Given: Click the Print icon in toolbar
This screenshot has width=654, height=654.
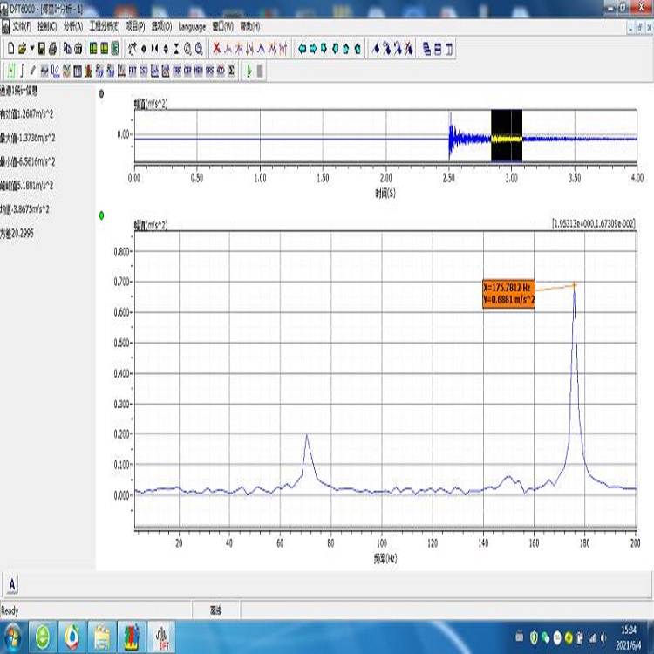Looking at the screenshot, I should [x=52, y=49].
